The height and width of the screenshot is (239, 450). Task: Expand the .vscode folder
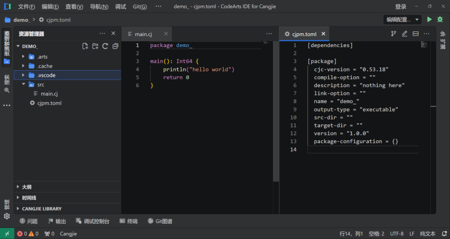(67, 75)
